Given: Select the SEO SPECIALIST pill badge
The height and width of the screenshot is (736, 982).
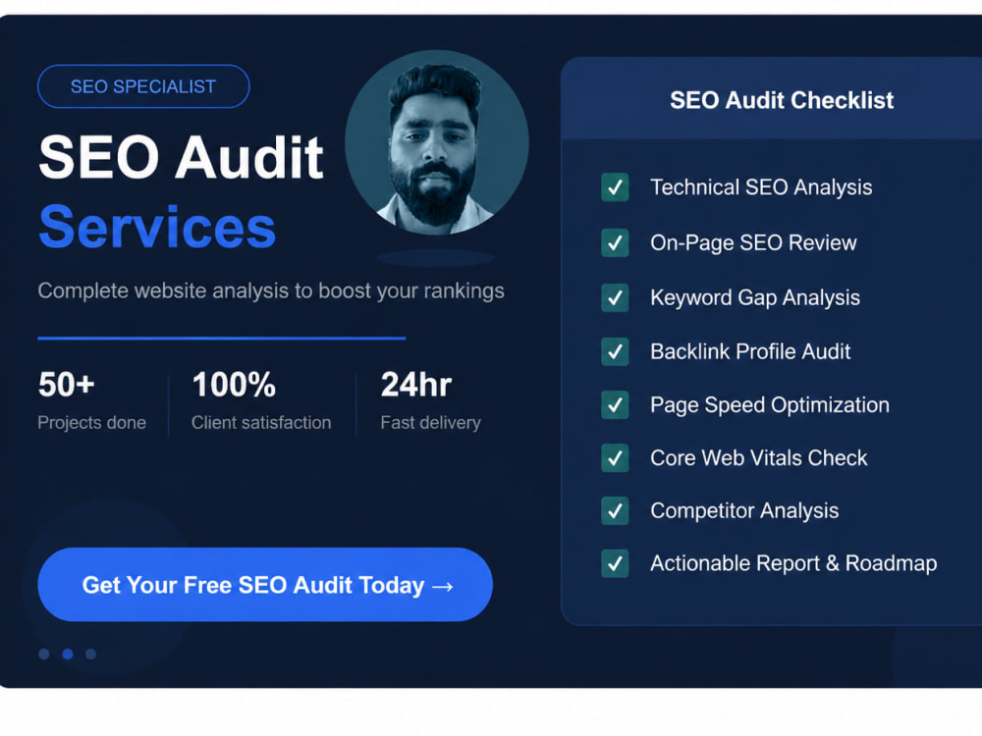Looking at the screenshot, I should pyautogui.click(x=143, y=86).
